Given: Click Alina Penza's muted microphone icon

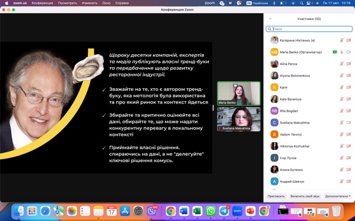Looking at the screenshot, I should pos(341,64).
